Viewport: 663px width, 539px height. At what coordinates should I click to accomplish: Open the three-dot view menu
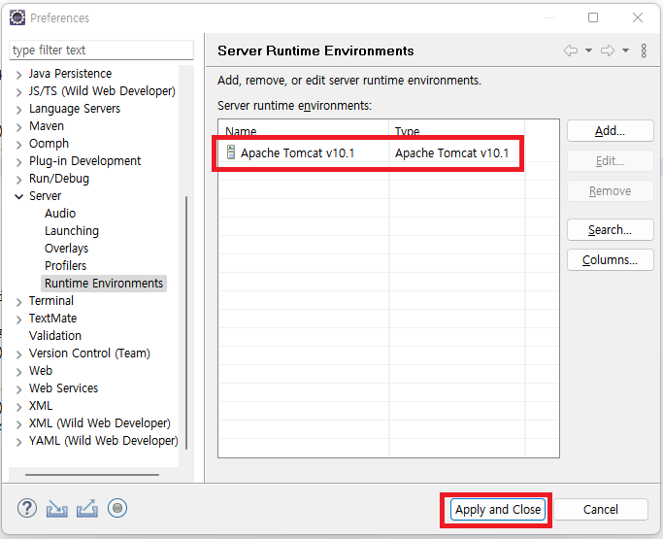coord(644,51)
